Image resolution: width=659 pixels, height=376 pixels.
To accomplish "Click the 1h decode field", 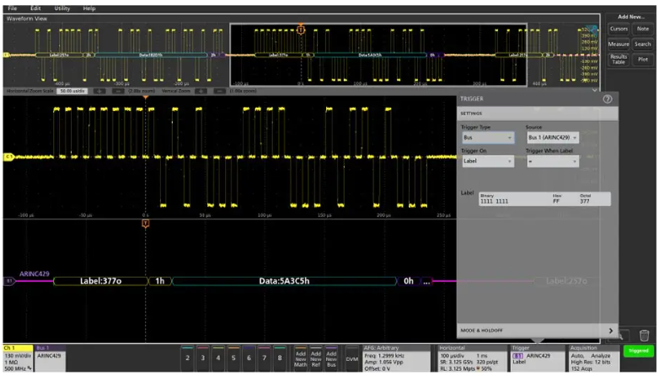I will point(160,281).
